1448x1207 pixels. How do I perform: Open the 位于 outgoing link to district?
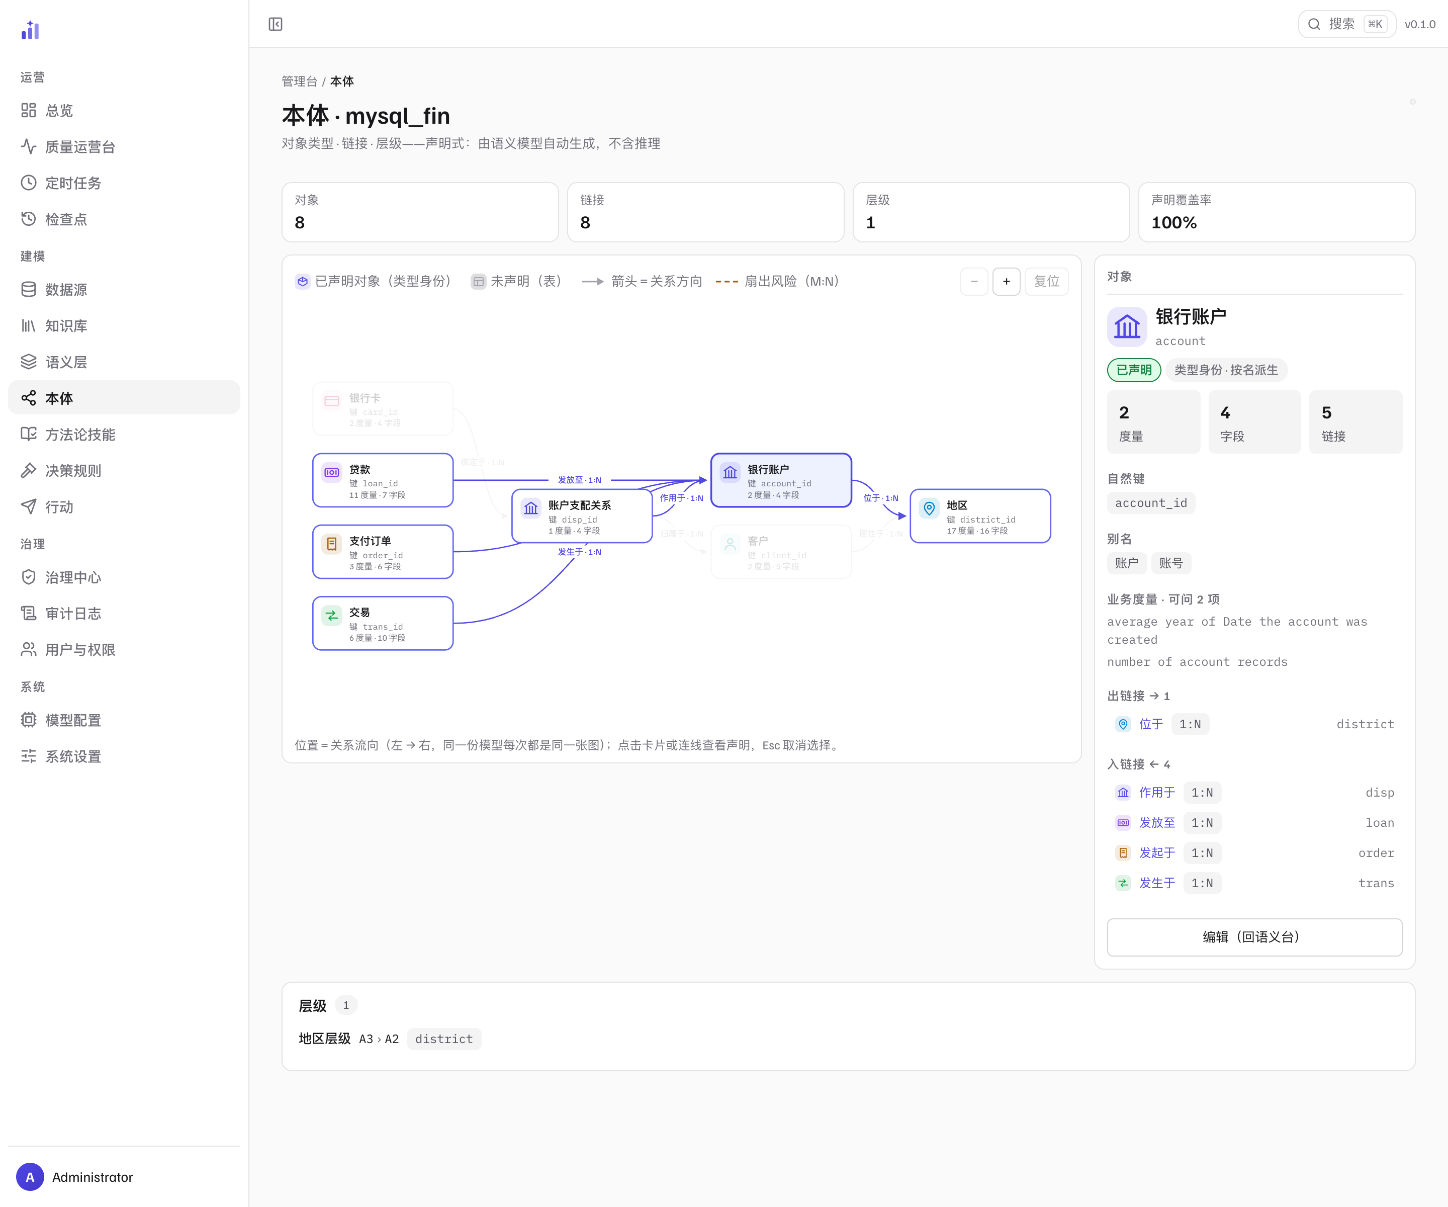pos(1254,724)
